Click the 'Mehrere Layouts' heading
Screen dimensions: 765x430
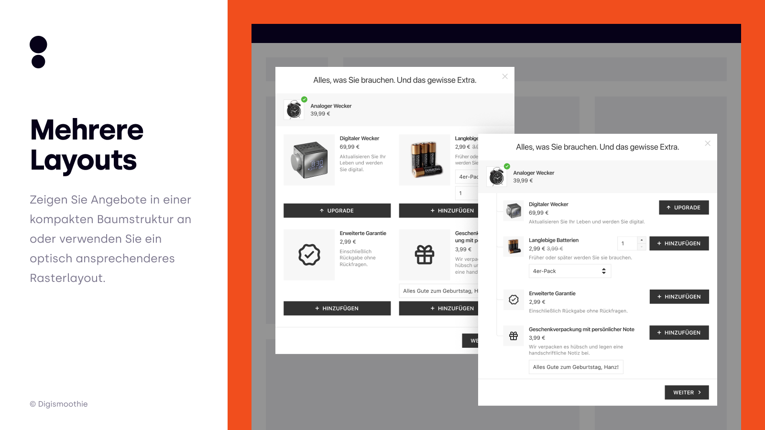pyautogui.click(x=87, y=145)
